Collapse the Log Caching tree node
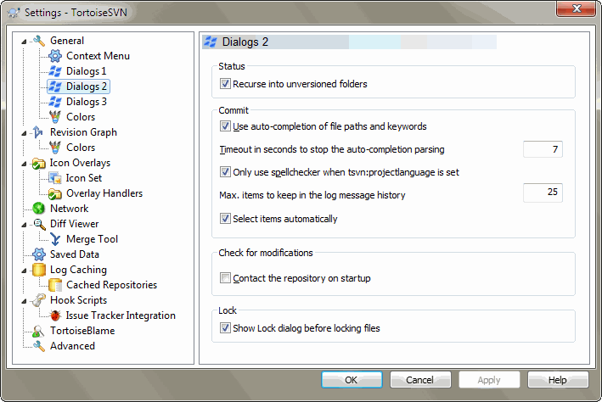This screenshot has height=402, width=602. click(24, 271)
